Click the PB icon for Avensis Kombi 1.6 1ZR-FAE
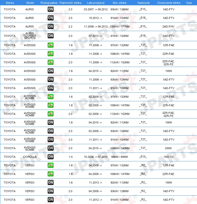 [51, 97]
